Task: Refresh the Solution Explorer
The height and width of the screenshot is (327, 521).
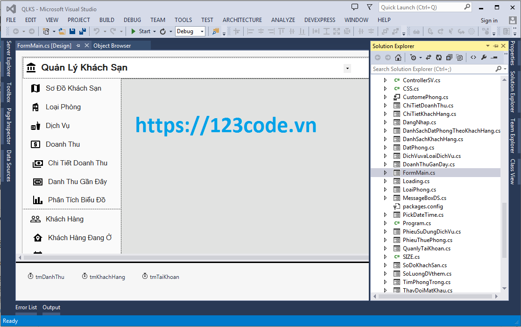Action: (438, 57)
